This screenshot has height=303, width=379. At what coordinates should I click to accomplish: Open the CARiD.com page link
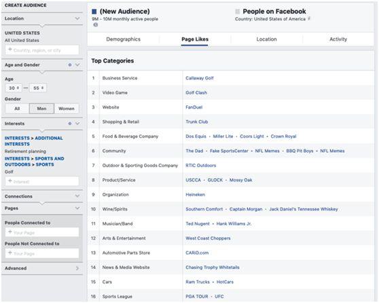(x=197, y=253)
